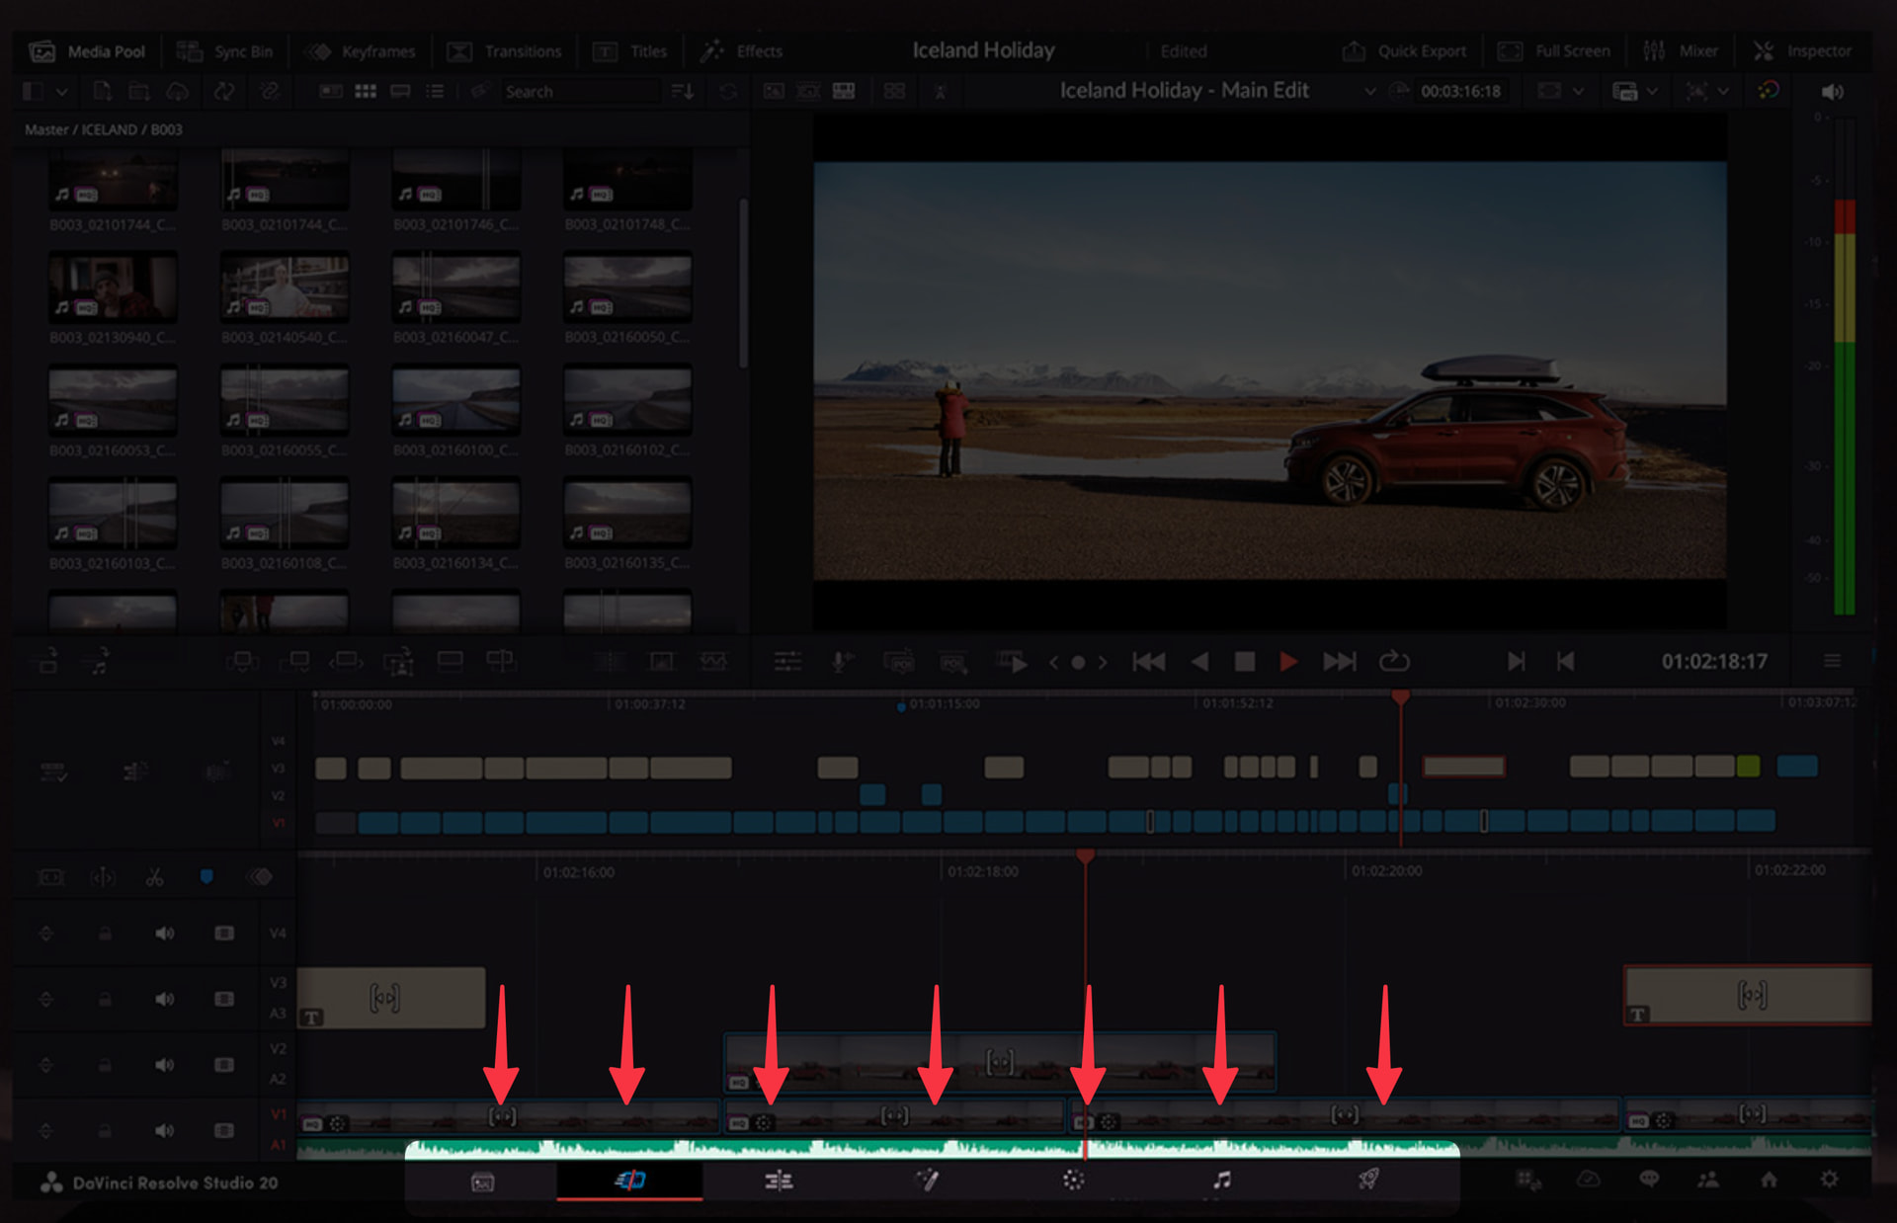Select the razor split clip tool
The image size is (1897, 1223).
tap(154, 877)
